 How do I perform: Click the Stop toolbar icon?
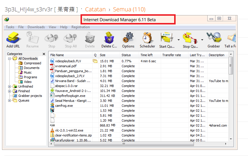pyautogui.click(x=51, y=38)
